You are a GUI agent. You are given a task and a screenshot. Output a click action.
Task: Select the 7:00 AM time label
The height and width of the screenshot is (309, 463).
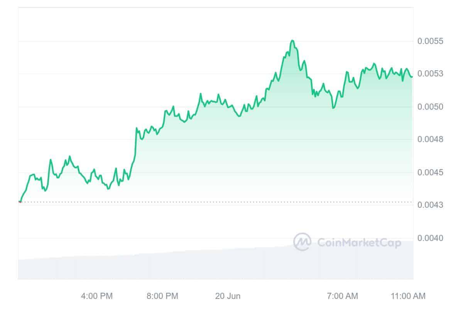coord(342,296)
